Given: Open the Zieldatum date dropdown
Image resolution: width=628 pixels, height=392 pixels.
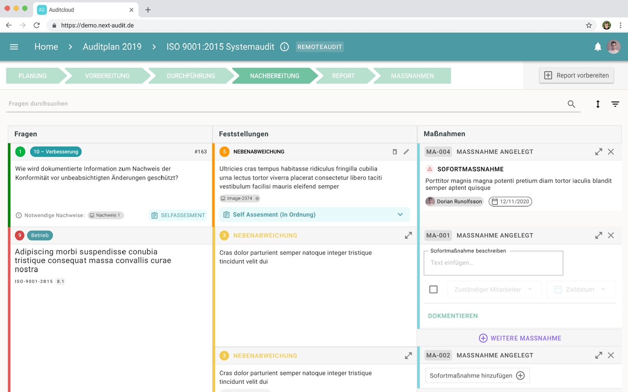Looking at the screenshot, I should point(580,289).
